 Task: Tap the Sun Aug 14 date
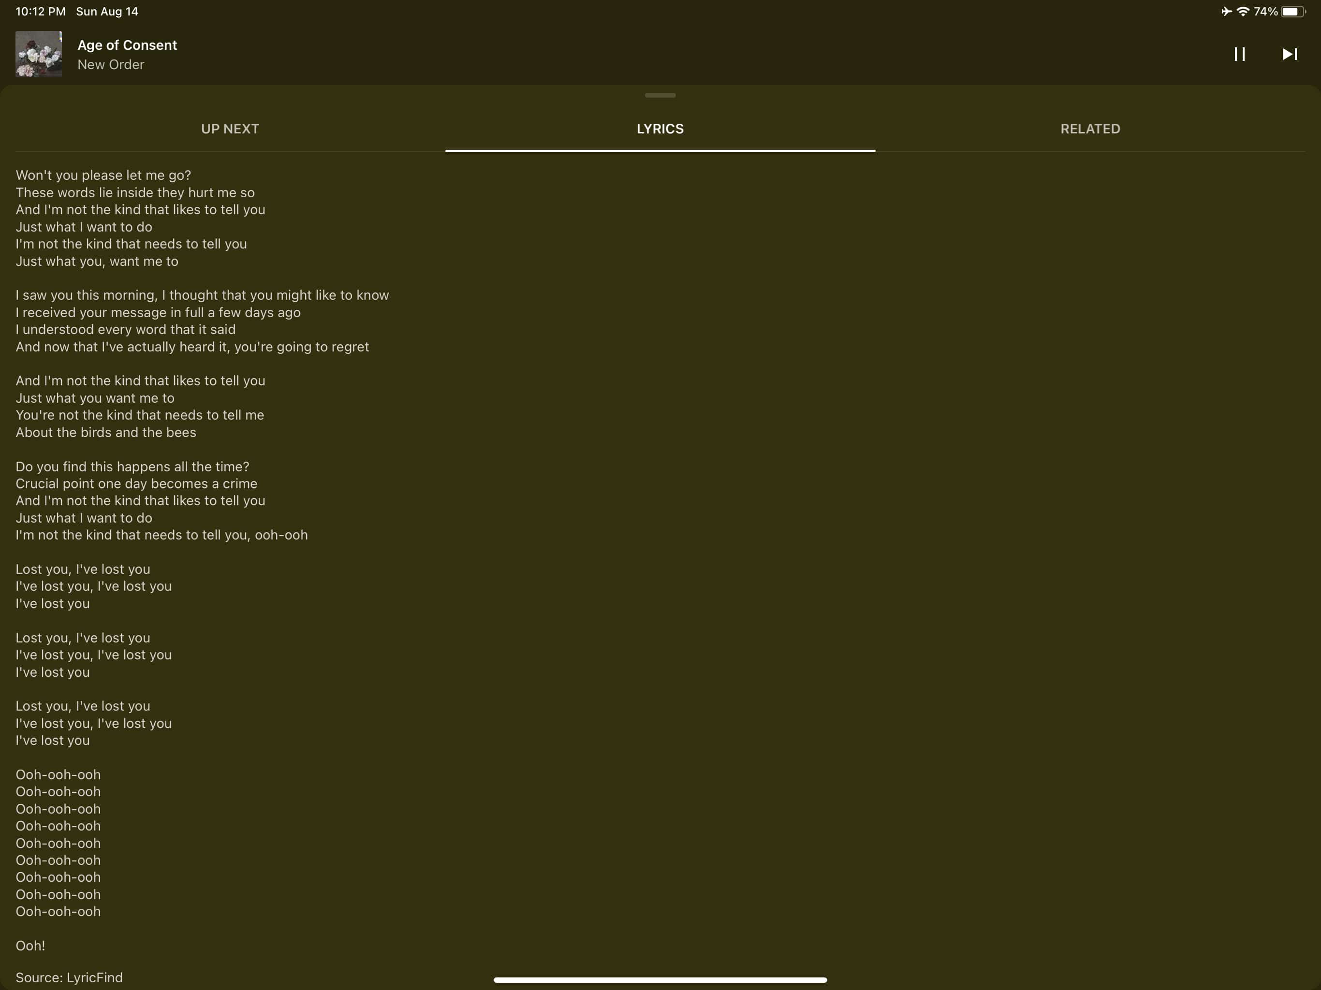click(107, 11)
